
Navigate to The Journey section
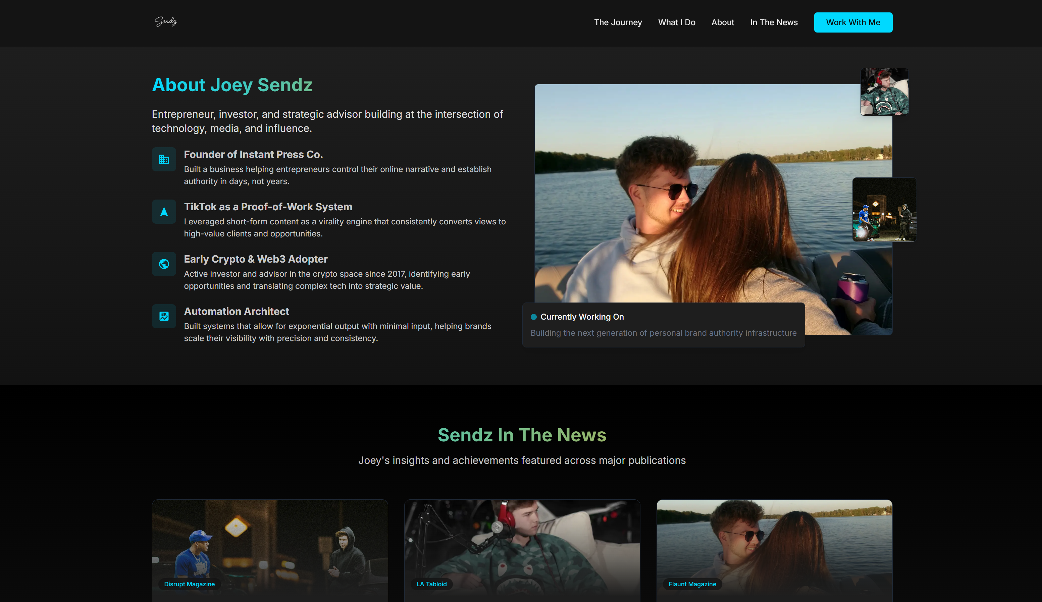coord(618,22)
